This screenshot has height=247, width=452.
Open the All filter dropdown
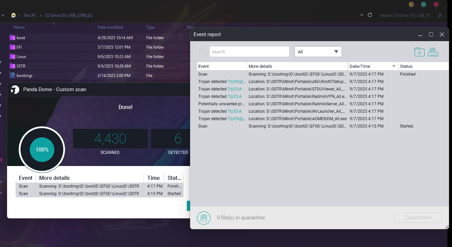[x=318, y=52]
